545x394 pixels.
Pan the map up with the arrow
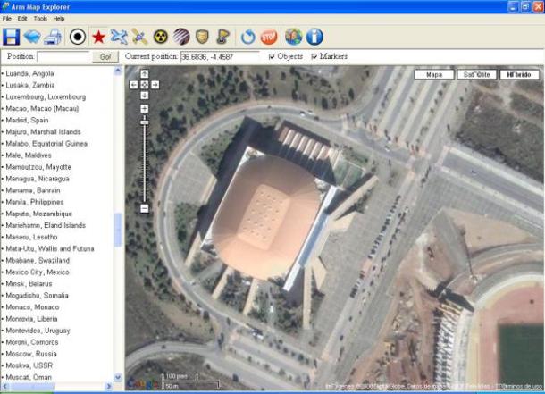pyautogui.click(x=144, y=73)
